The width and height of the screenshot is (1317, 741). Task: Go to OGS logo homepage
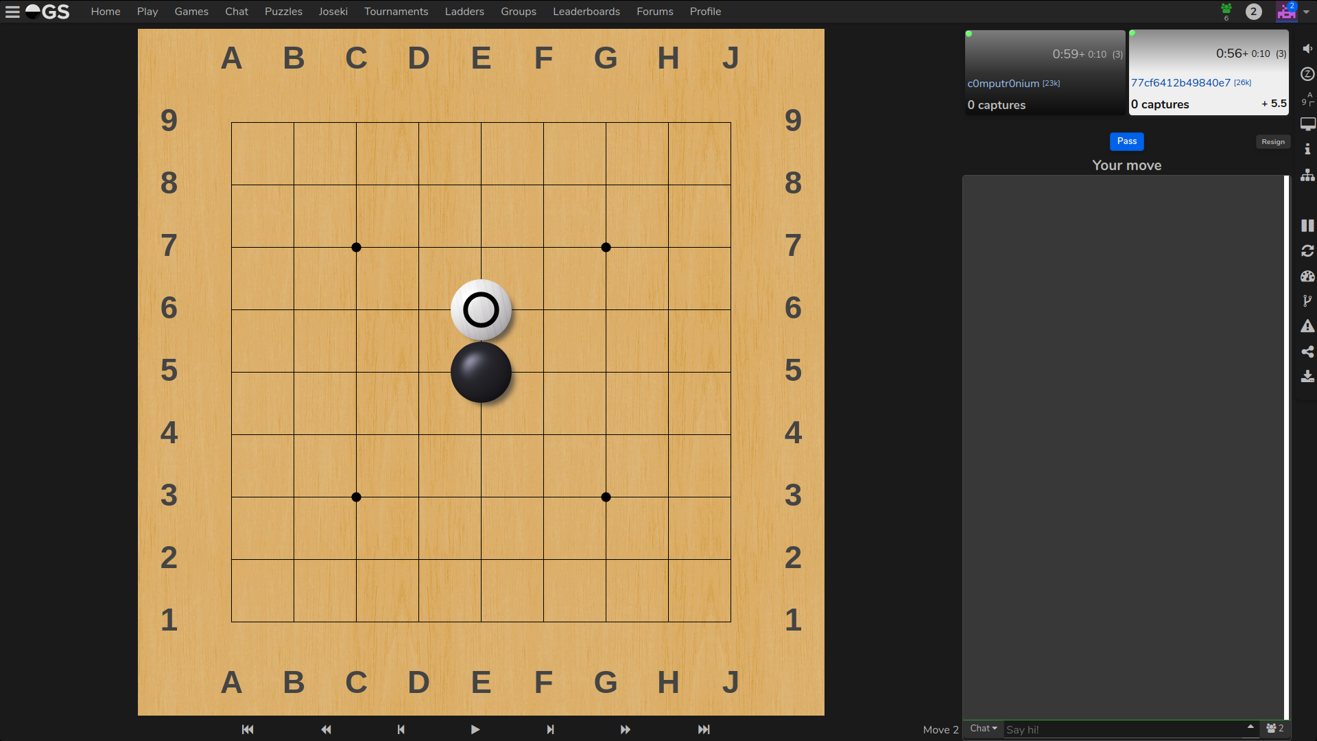tap(48, 12)
